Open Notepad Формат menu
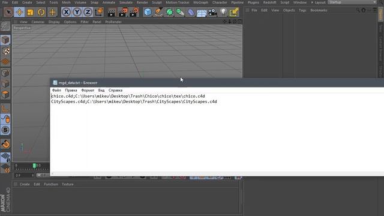This screenshot has height=216, width=384. tap(88, 90)
